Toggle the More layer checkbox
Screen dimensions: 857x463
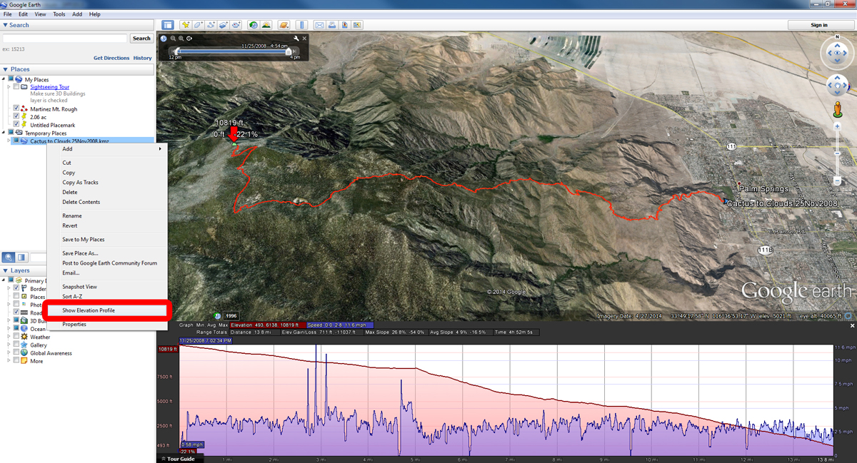click(16, 361)
